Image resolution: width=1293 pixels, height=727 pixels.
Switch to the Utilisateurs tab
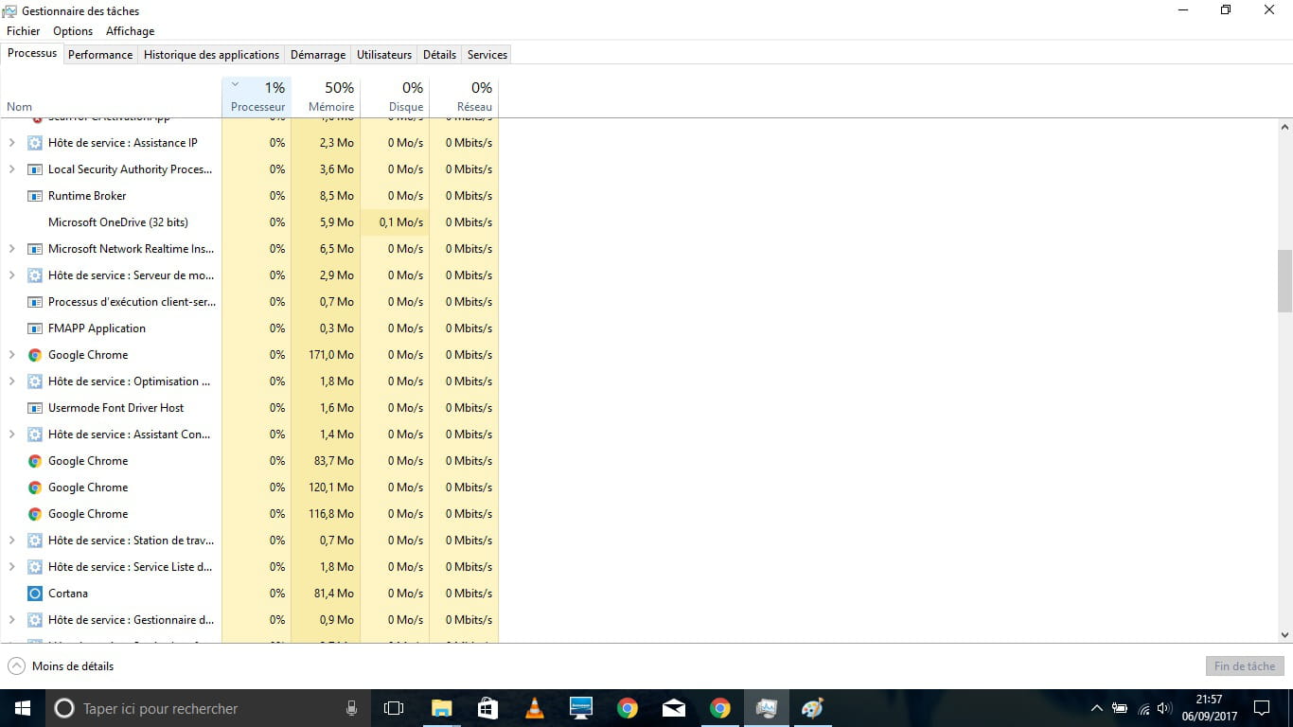[384, 55]
